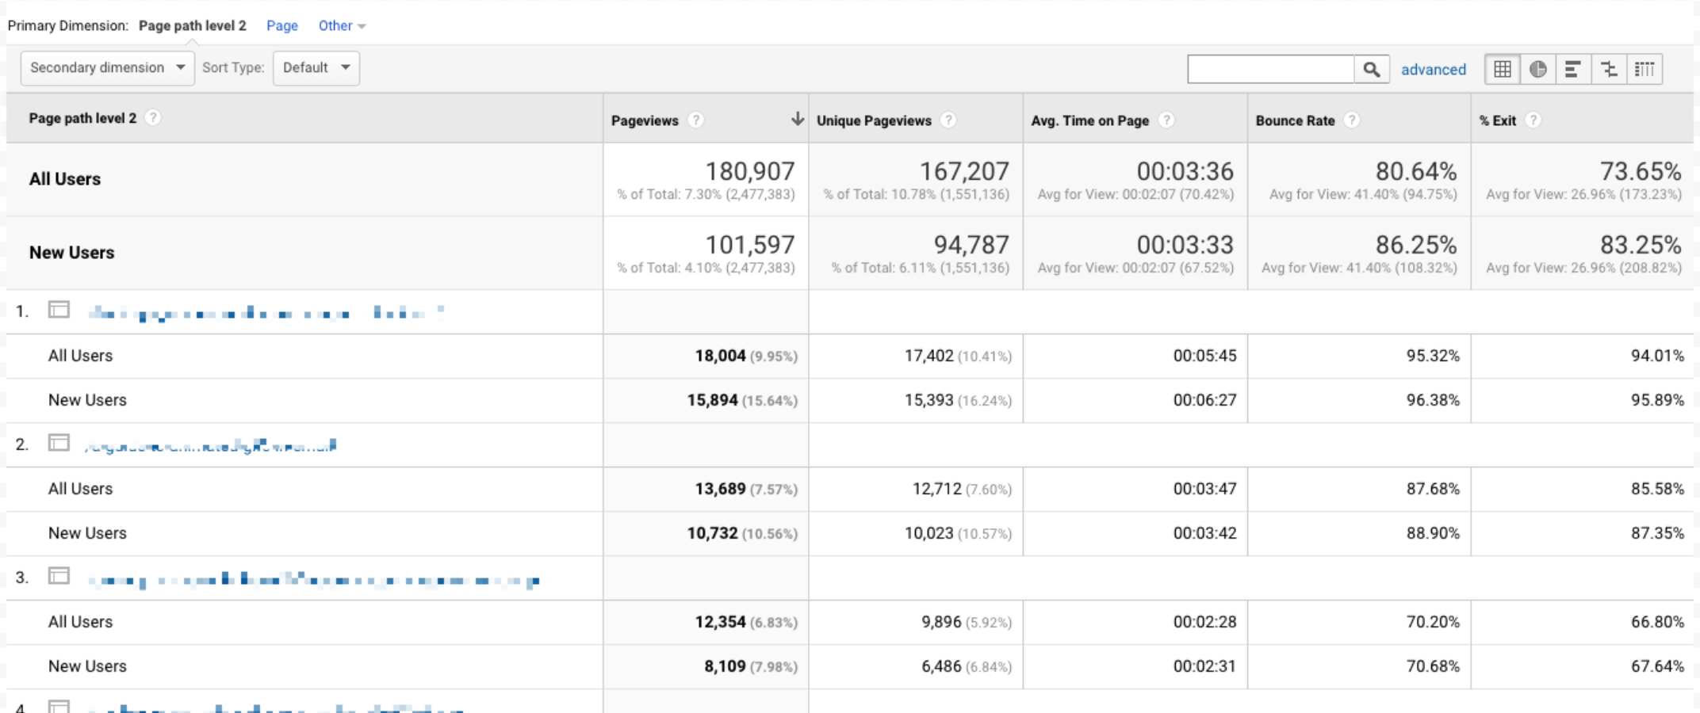Sort by Pageviews column header
Viewport: 1700px width, 713px height.
pyautogui.click(x=645, y=120)
